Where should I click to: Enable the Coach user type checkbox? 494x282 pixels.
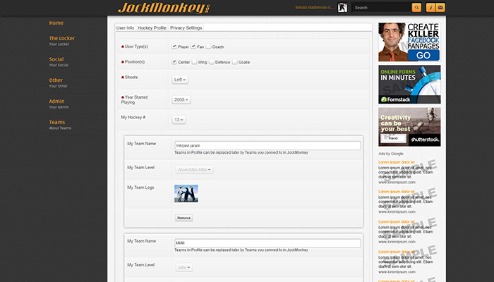[x=209, y=47]
